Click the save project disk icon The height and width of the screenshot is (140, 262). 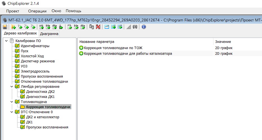point(5,27)
